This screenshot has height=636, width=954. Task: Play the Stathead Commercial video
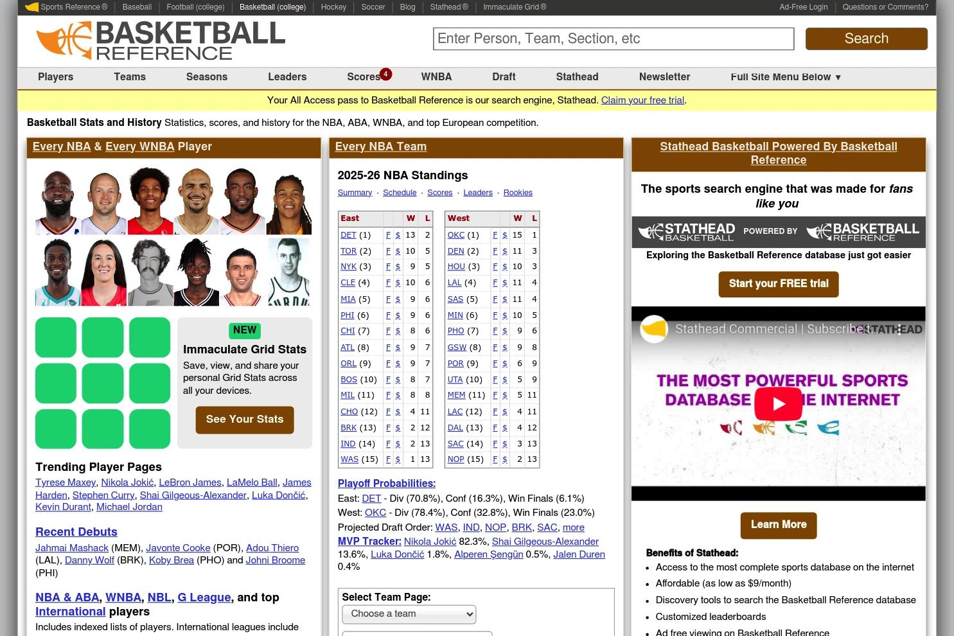778,403
